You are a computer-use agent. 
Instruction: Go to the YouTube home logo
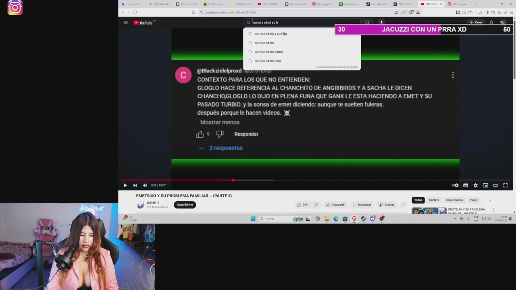(x=144, y=23)
